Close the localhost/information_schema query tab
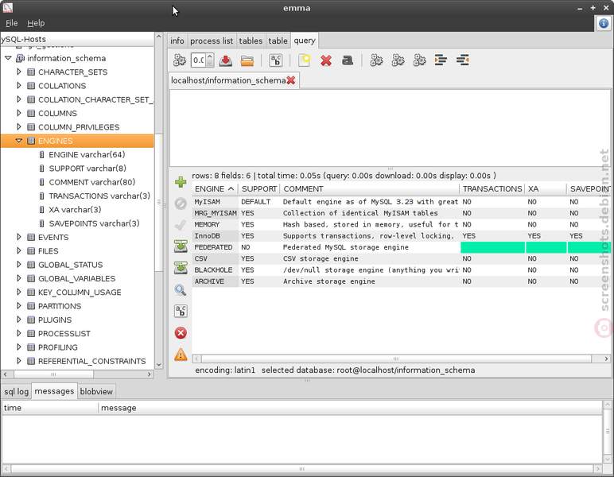614x477 pixels. [291, 80]
